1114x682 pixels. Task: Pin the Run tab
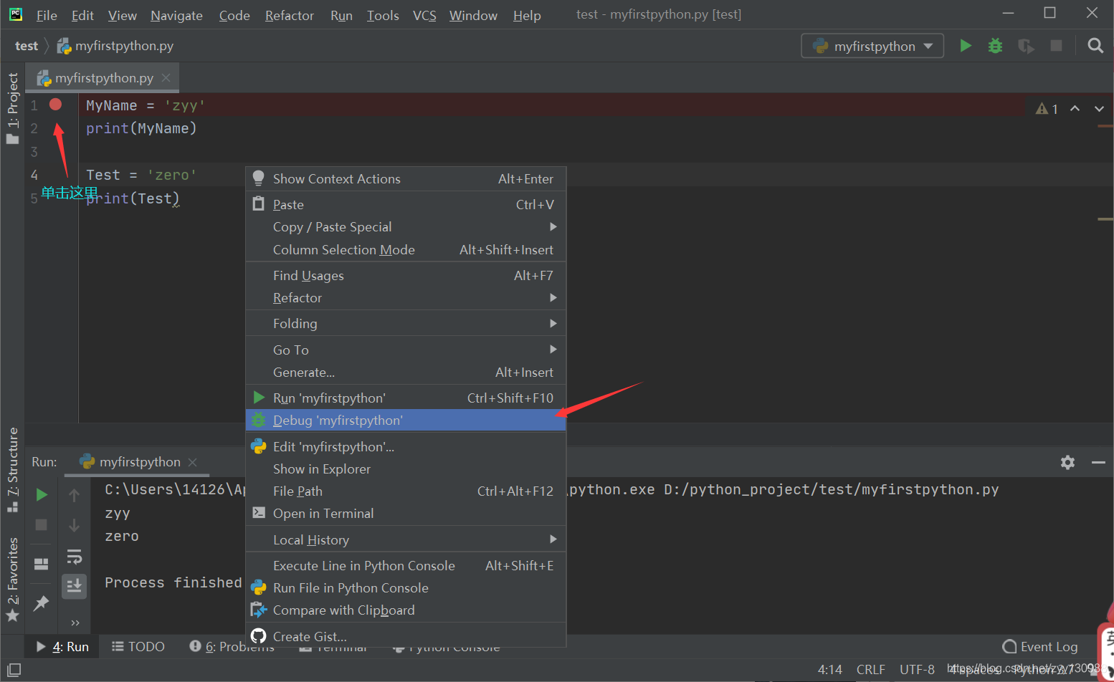pos(42,603)
